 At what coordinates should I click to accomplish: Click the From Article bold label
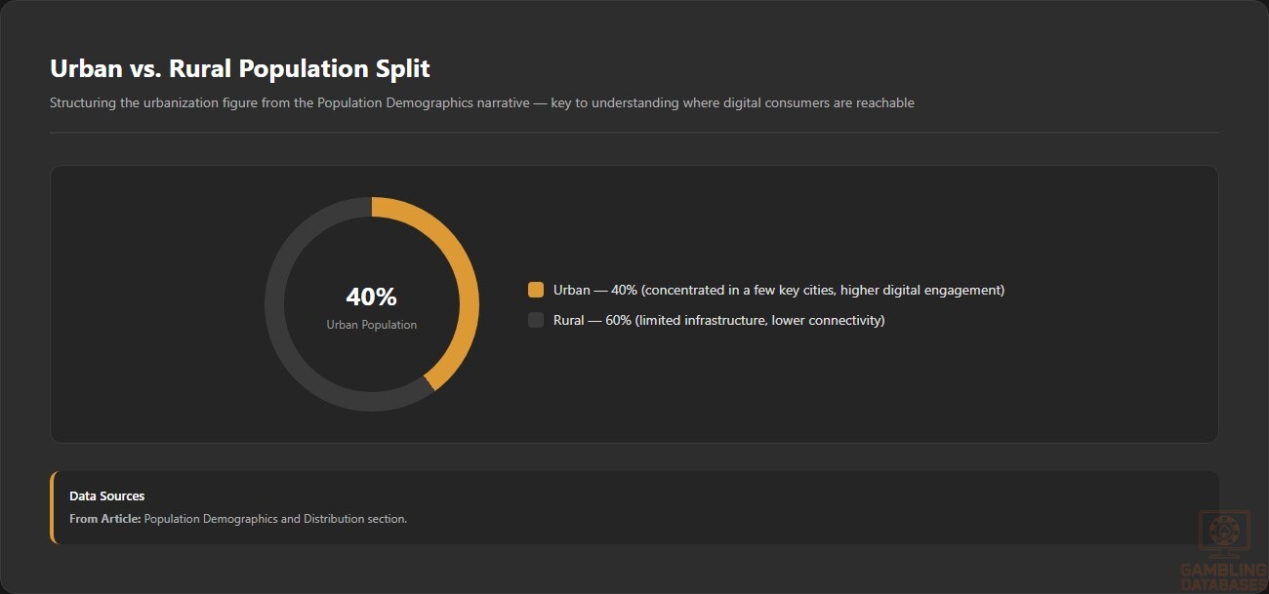(105, 519)
